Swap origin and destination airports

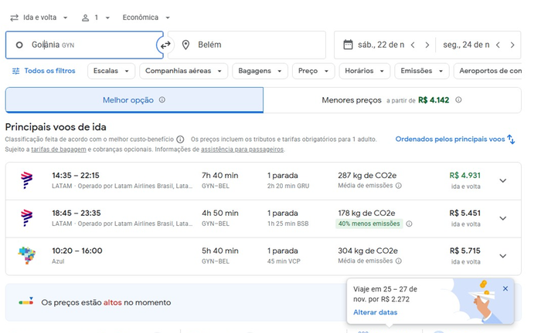tap(165, 45)
